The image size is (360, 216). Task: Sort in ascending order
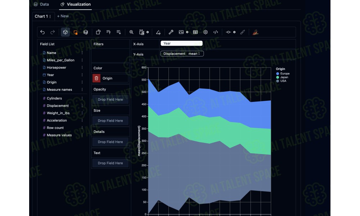[108, 32]
